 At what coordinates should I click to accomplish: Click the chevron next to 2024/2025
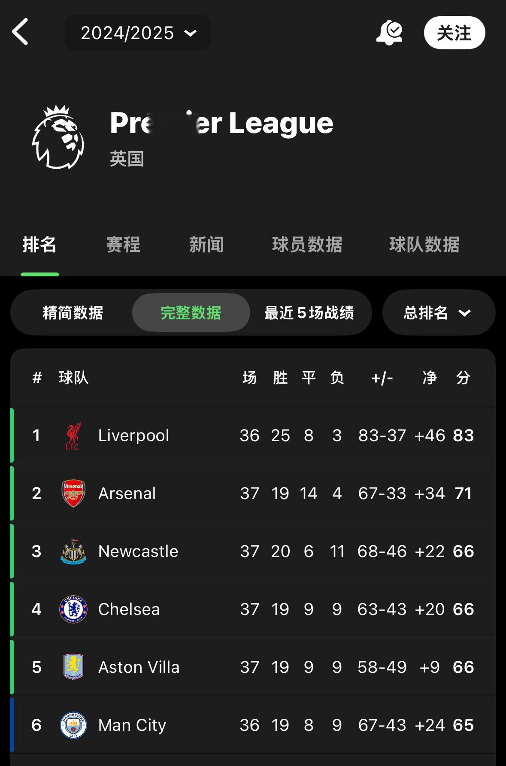pyautogui.click(x=190, y=33)
